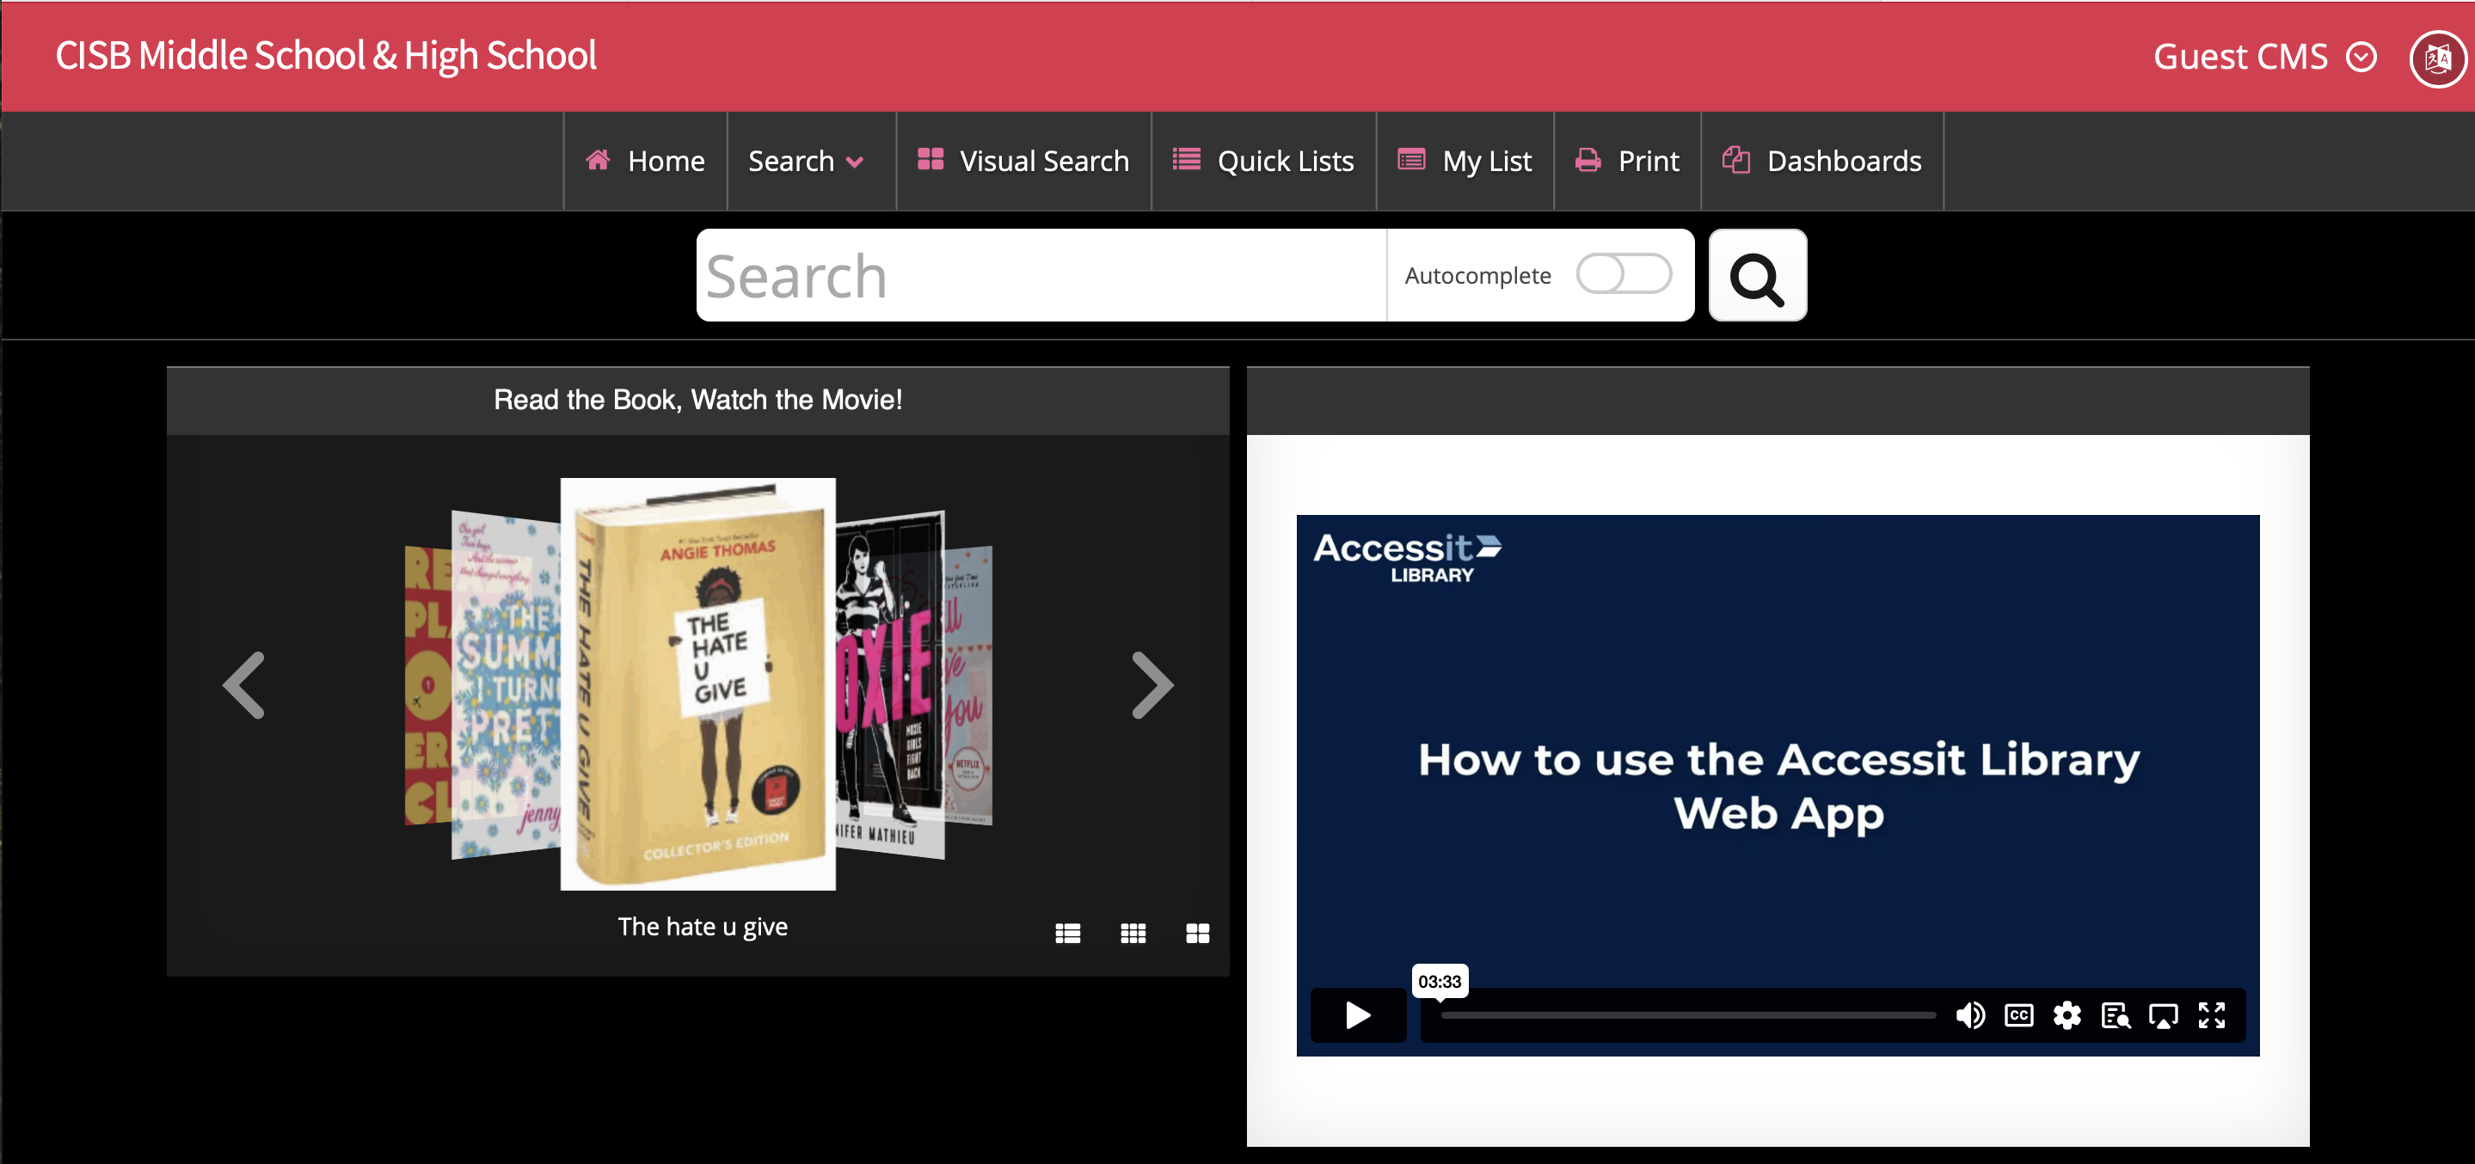This screenshot has width=2475, height=1164.
Task: Click the Print menu item
Action: coord(1628,161)
